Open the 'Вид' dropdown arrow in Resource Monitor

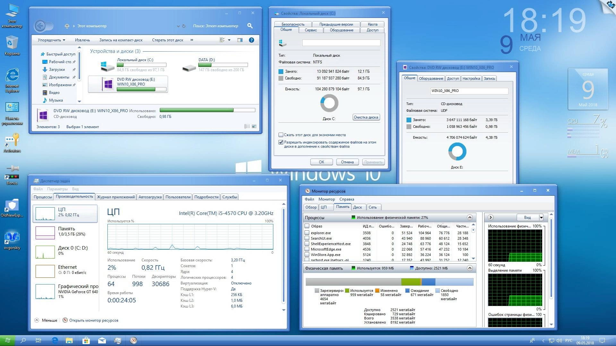(541, 218)
